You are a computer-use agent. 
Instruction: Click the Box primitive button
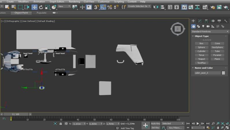pos(201,44)
